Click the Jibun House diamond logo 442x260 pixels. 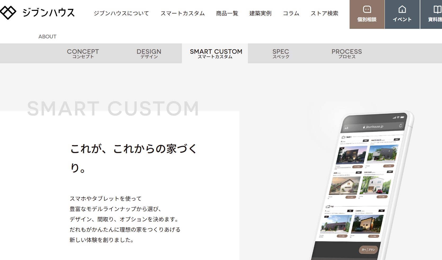click(8, 12)
